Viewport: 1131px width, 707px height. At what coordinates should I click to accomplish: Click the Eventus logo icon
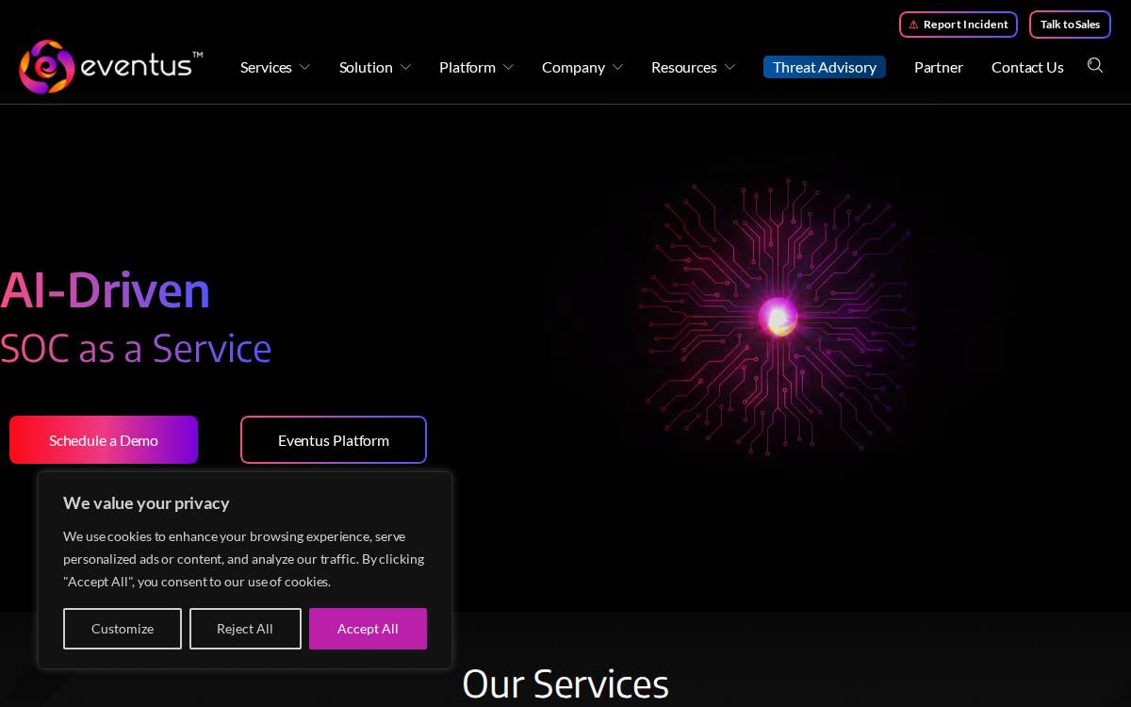(46, 67)
